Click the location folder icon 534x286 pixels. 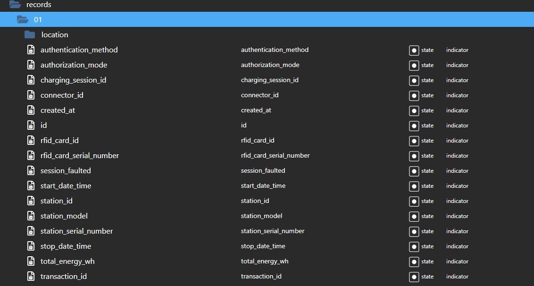click(30, 35)
